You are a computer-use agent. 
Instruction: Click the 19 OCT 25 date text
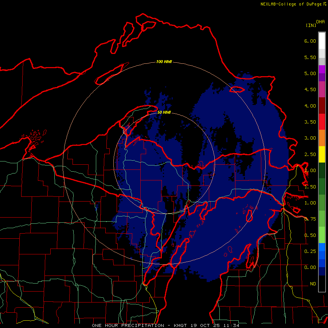pos(206,325)
